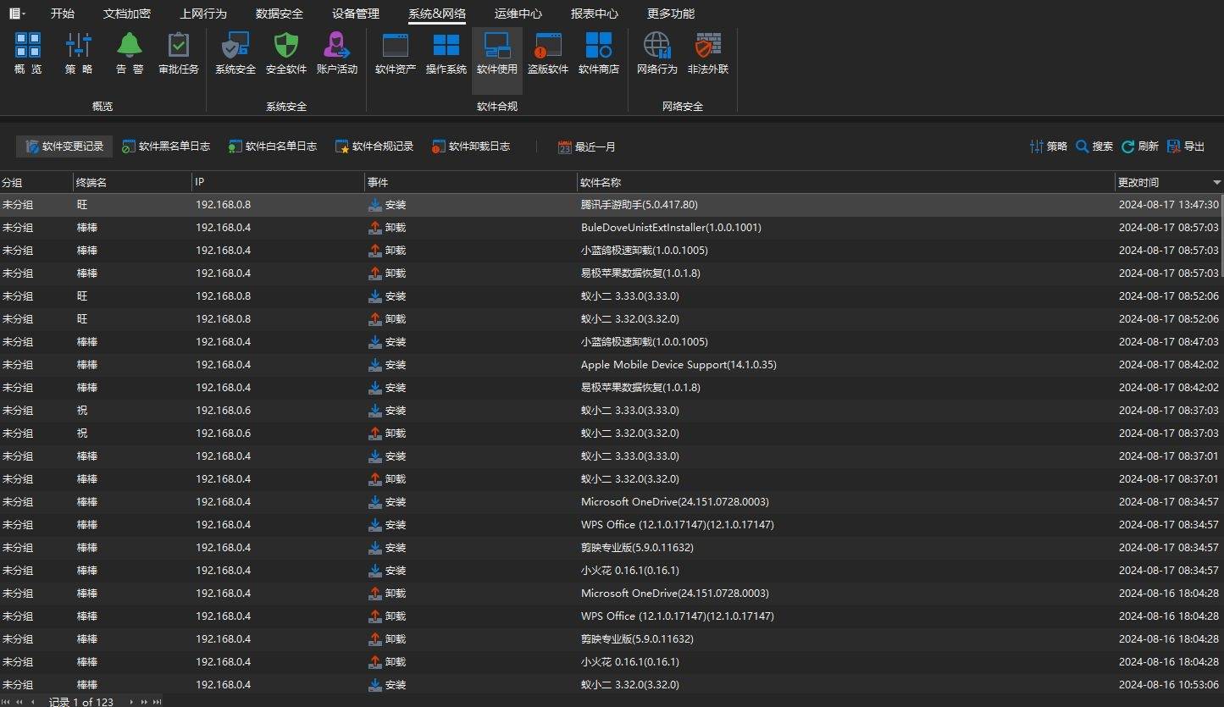The width and height of the screenshot is (1224, 707).
Task: Click the 安装 icon in the 2024-08-17 13:47:30 row
Action: (375, 205)
